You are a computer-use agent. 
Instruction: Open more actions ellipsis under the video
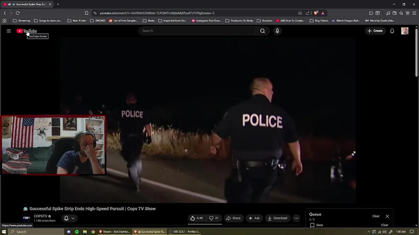click(x=296, y=218)
